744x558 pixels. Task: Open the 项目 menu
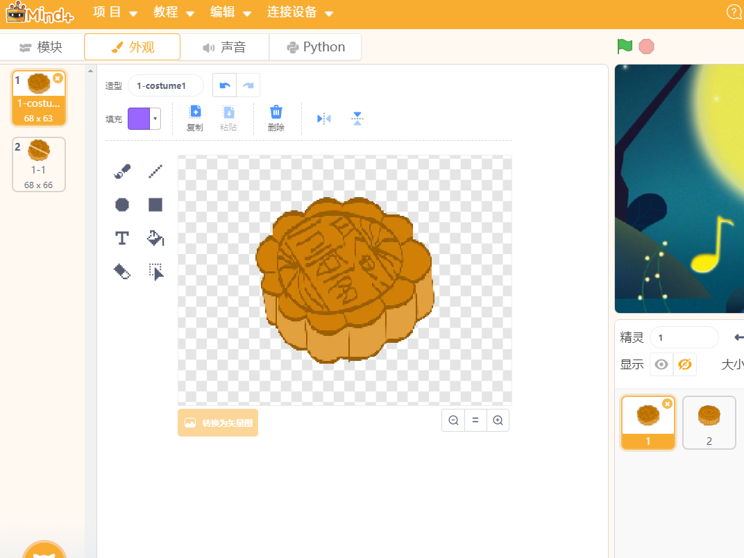coord(115,12)
